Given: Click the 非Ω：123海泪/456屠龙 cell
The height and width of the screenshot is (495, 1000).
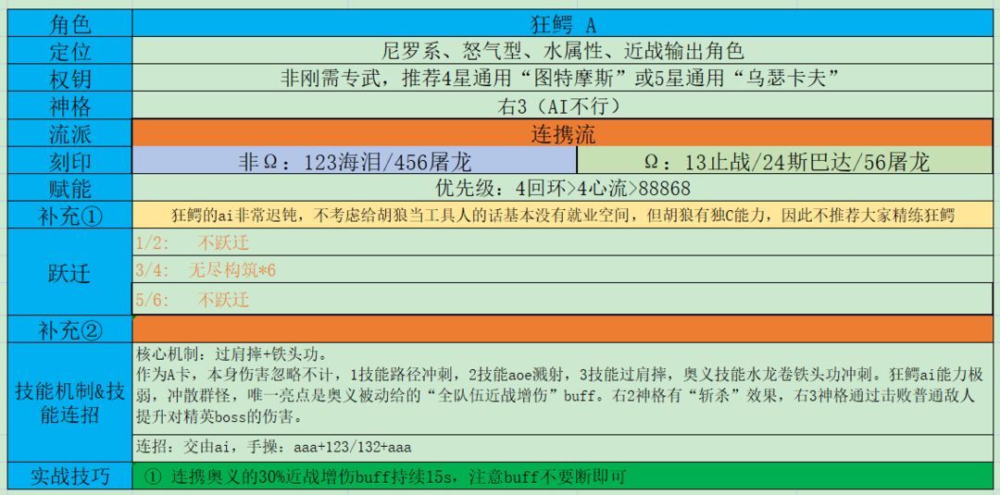Looking at the screenshot, I should 355,161.
